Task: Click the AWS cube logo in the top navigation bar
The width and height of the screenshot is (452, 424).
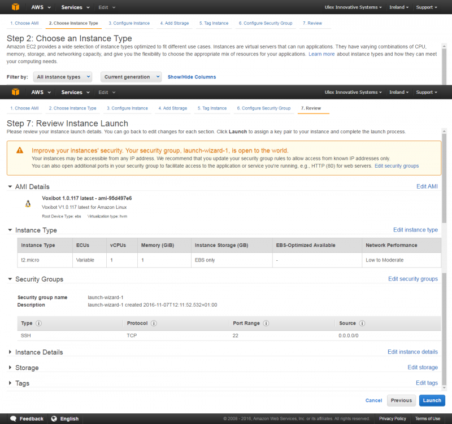Action: [x=16, y=7]
